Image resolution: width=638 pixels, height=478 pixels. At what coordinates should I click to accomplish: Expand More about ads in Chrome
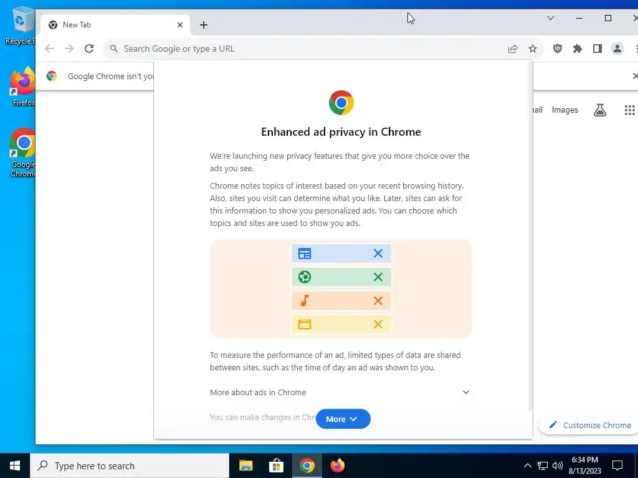tap(340, 392)
